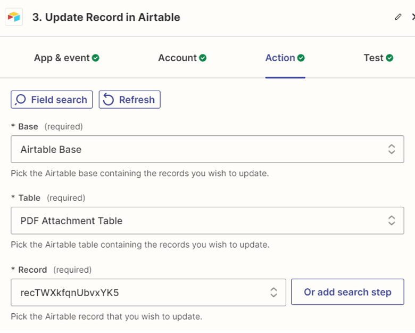Click the step title Update Record in Airtable
This screenshot has height=333, width=415.
click(x=106, y=17)
